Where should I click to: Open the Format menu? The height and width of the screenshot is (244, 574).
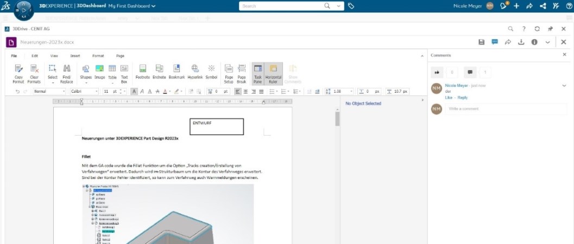(x=98, y=56)
